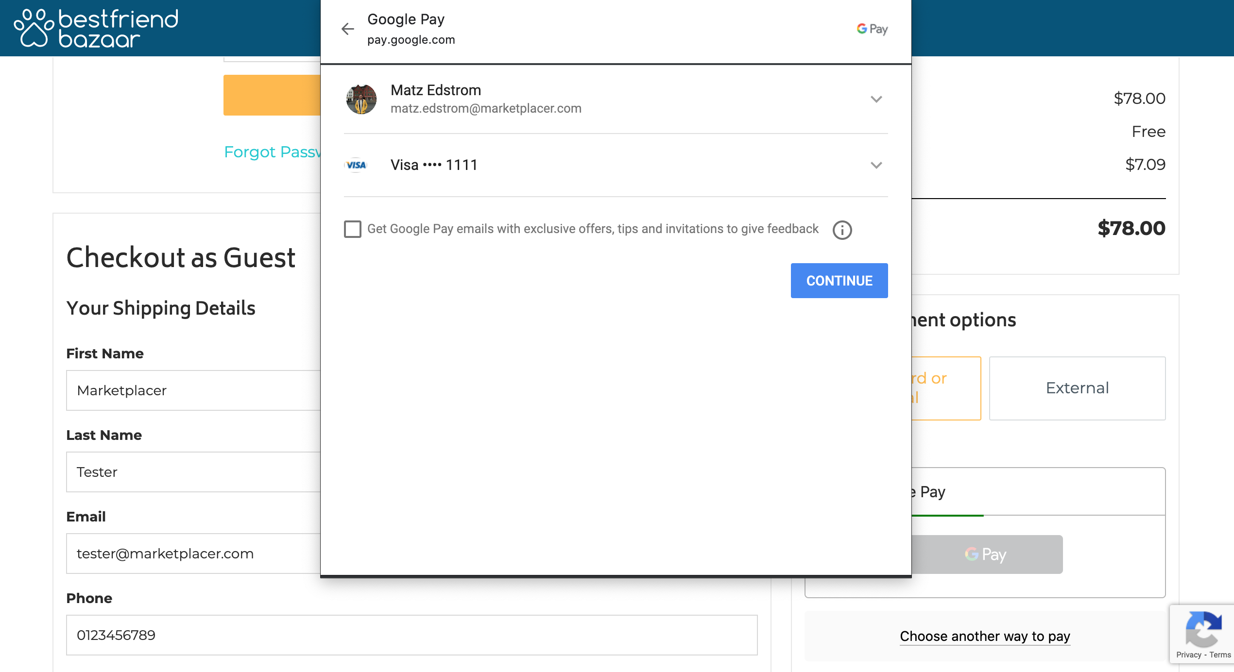This screenshot has height=672, width=1234.
Task: Click the Visa card logo icon
Action: (x=356, y=165)
